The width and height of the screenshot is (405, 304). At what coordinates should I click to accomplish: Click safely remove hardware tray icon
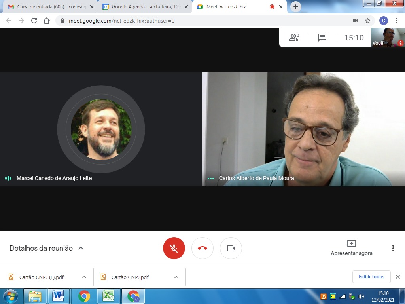click(352, 296)
